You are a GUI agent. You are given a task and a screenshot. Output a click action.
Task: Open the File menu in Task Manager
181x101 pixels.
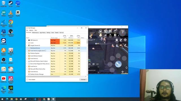tap(27, 30)
